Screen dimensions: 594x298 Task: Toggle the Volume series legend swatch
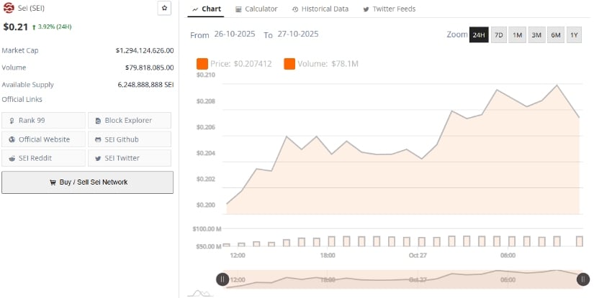(x=289, y=64)
